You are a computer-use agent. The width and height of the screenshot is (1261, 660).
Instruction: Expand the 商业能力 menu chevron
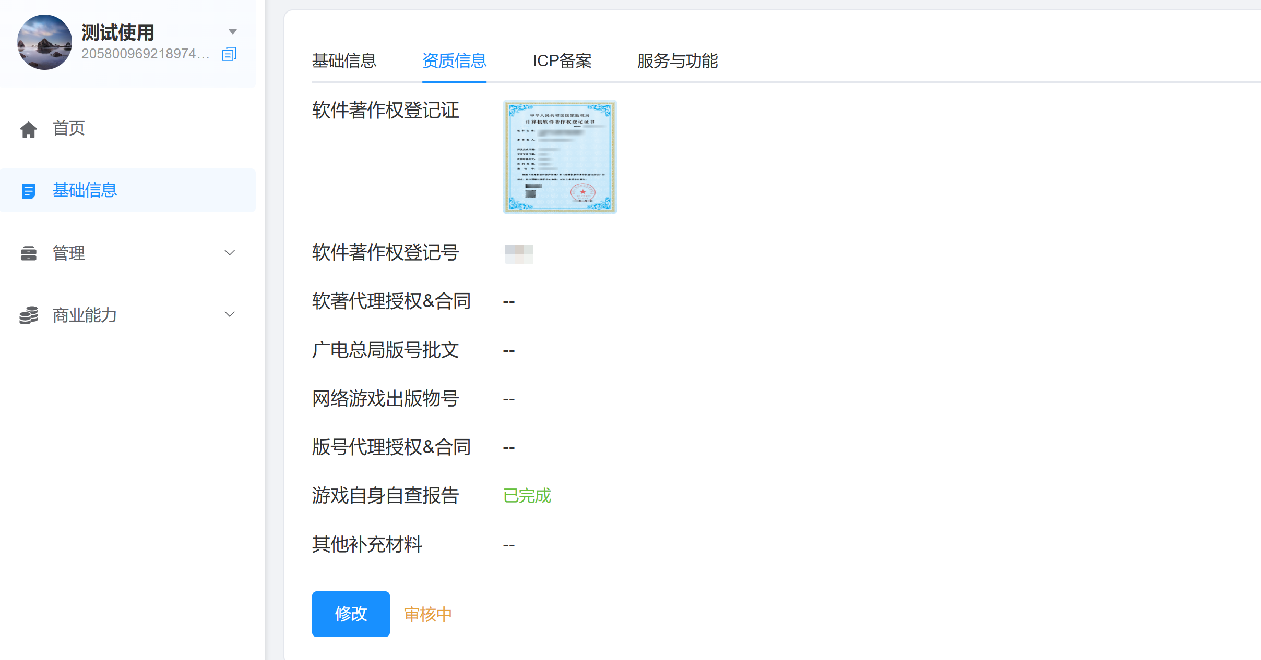[x=230, y=314]
